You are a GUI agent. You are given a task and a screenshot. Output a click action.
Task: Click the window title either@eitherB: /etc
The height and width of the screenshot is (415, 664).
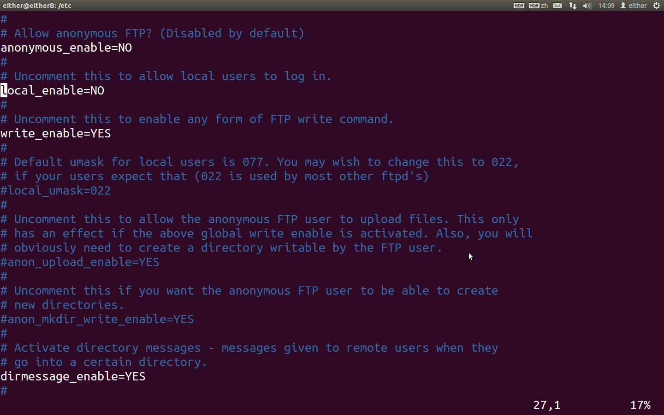point(37,6)
